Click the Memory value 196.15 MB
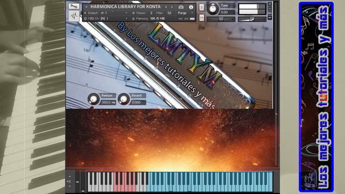345x194 pixels. point(157,19)
